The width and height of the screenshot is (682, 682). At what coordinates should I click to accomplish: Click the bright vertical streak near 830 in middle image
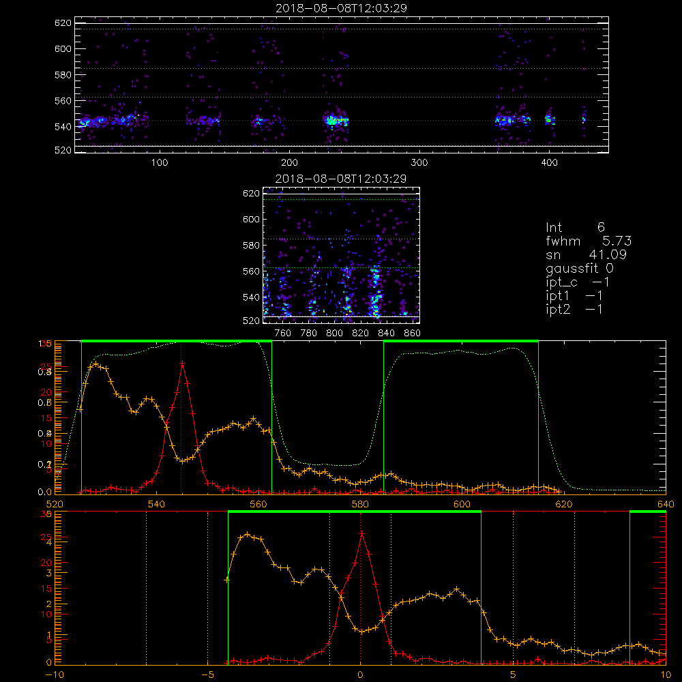[375, 293]
